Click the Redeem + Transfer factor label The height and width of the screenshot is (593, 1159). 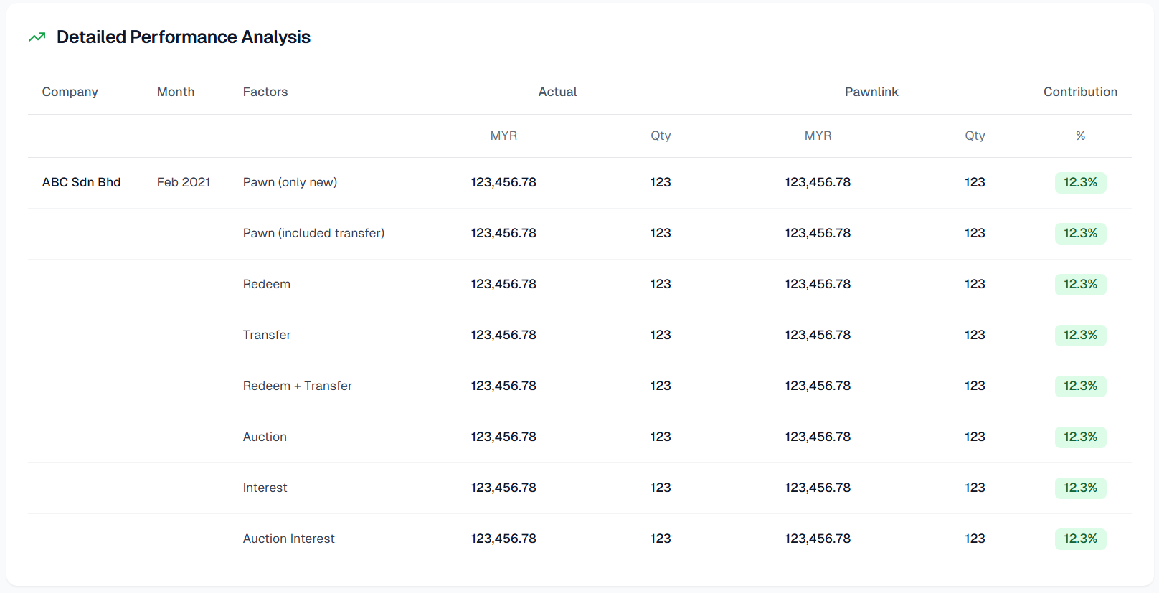297,386
